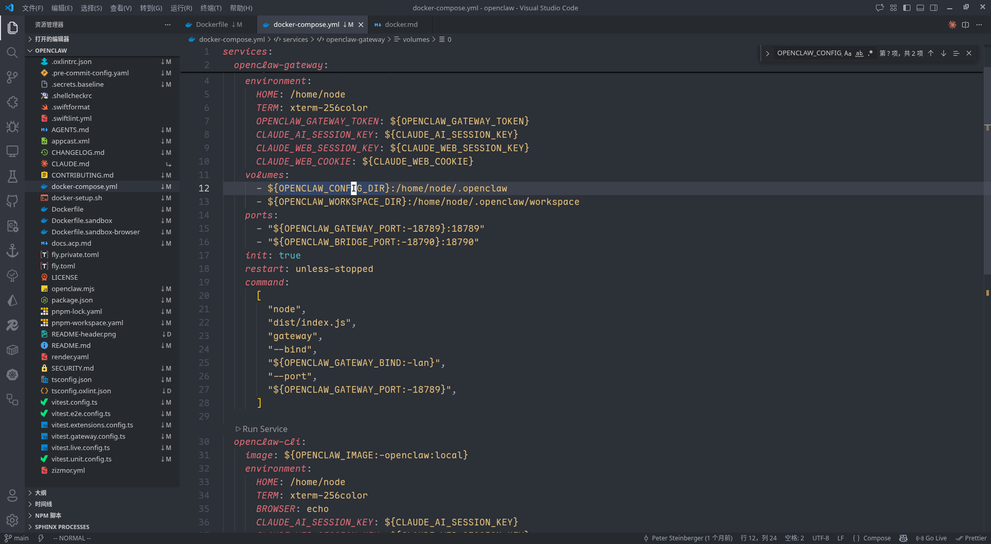Open the Testing flask icon
The width and height of the screenshot is (991, 544).
(x=12, y=176)
